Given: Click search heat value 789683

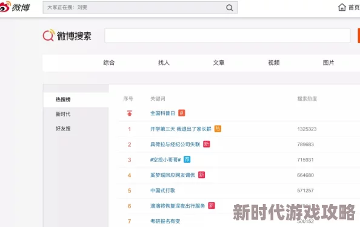Looking at the screenshot, I should (x=305, y=144).
